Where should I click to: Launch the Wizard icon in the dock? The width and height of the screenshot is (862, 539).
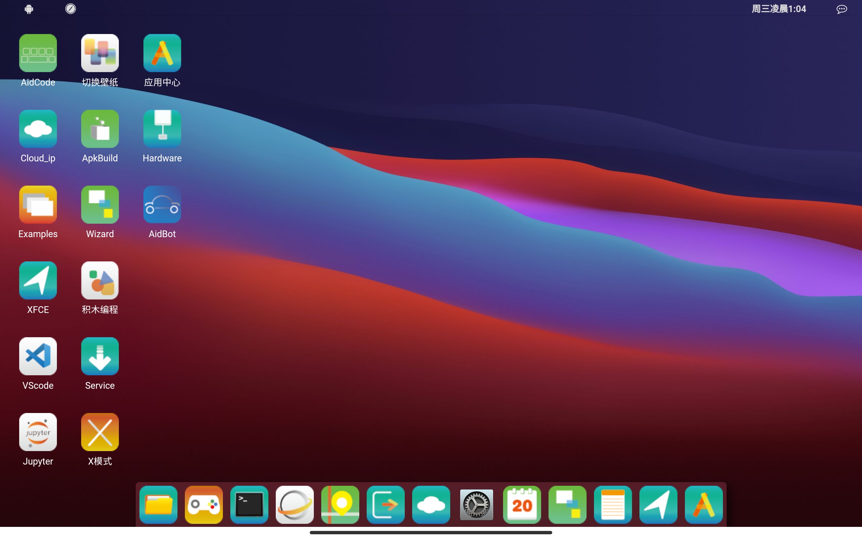(567, 505)
